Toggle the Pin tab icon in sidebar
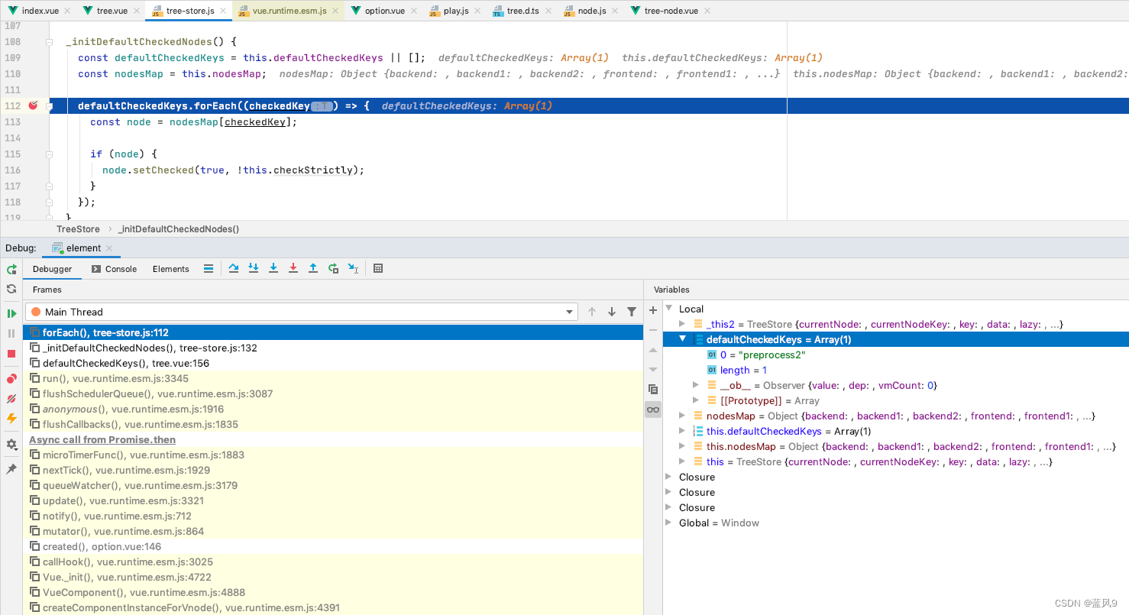The width and height of the screenshot is (1129, 615). (x=11, y=469)
